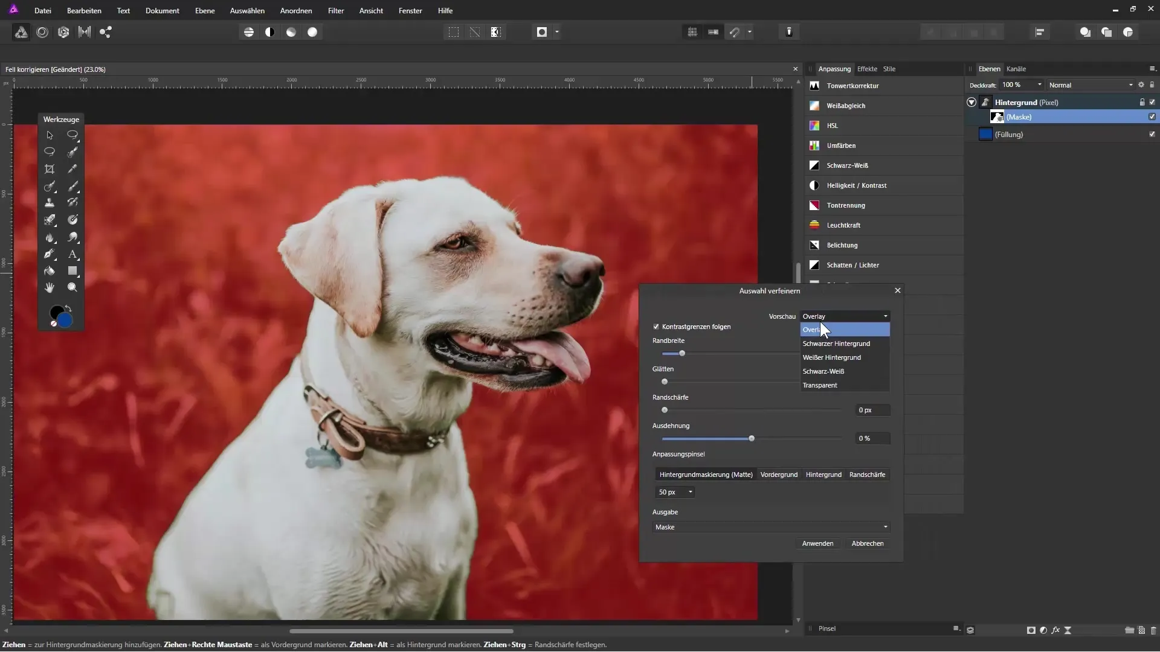Viewport: 1160px width, 652px height.
Task: Open the Auswählen menu
Action: point(247,11)
